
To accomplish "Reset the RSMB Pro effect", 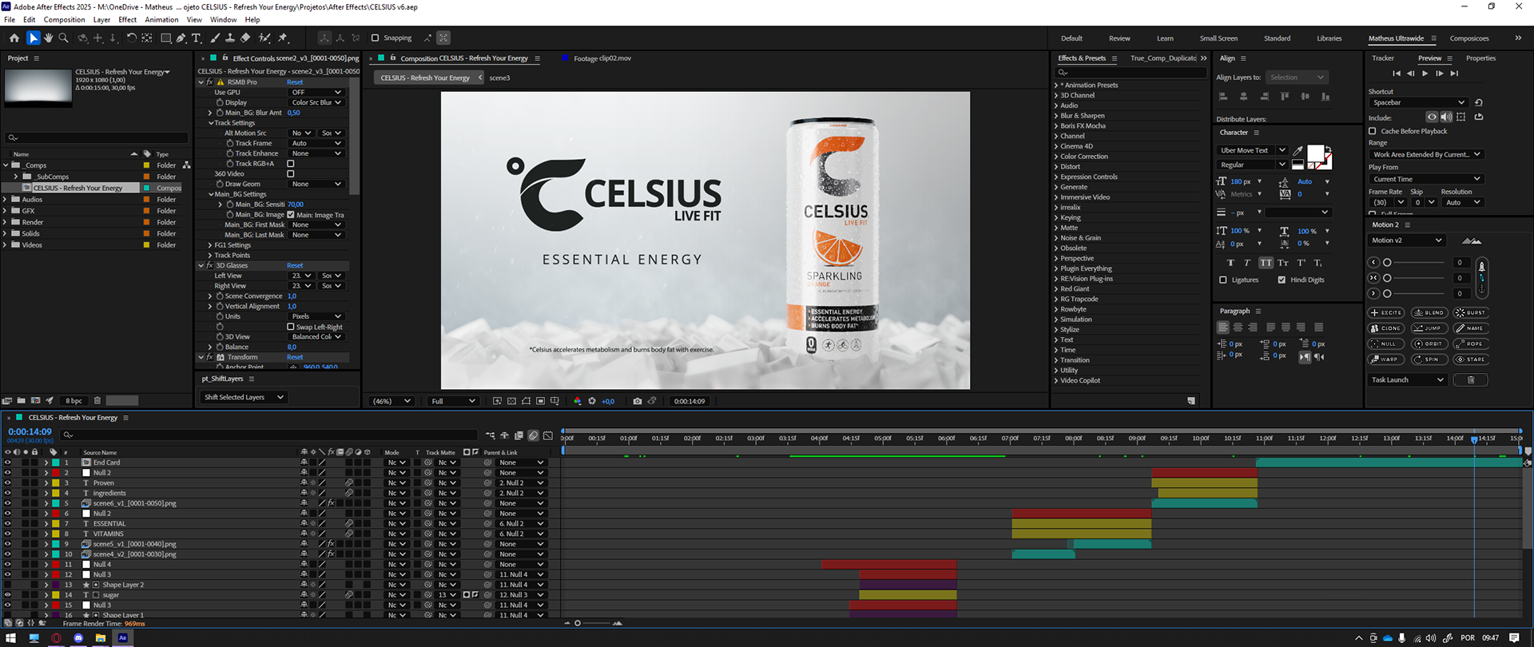I will pos(295,82).
